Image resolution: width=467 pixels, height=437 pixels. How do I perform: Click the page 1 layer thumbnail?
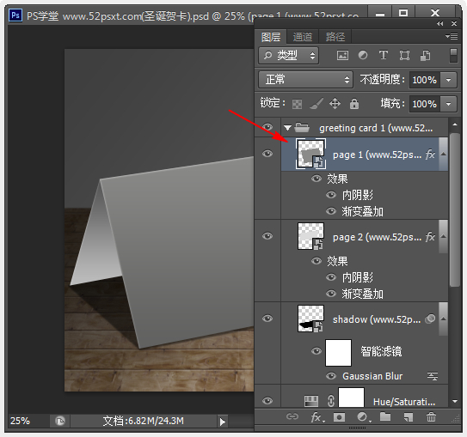click(x=310, y=154)
